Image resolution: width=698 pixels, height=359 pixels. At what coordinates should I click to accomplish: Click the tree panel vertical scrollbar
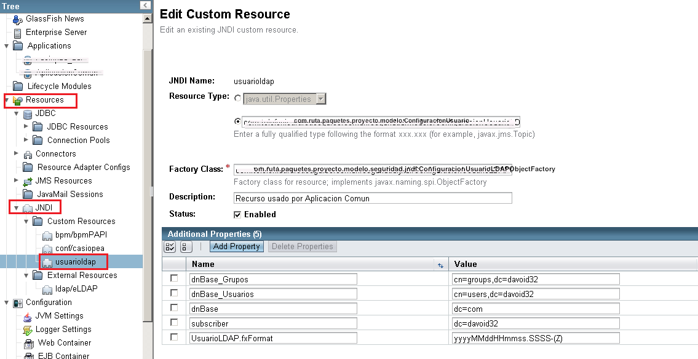(x=147, y=184)
